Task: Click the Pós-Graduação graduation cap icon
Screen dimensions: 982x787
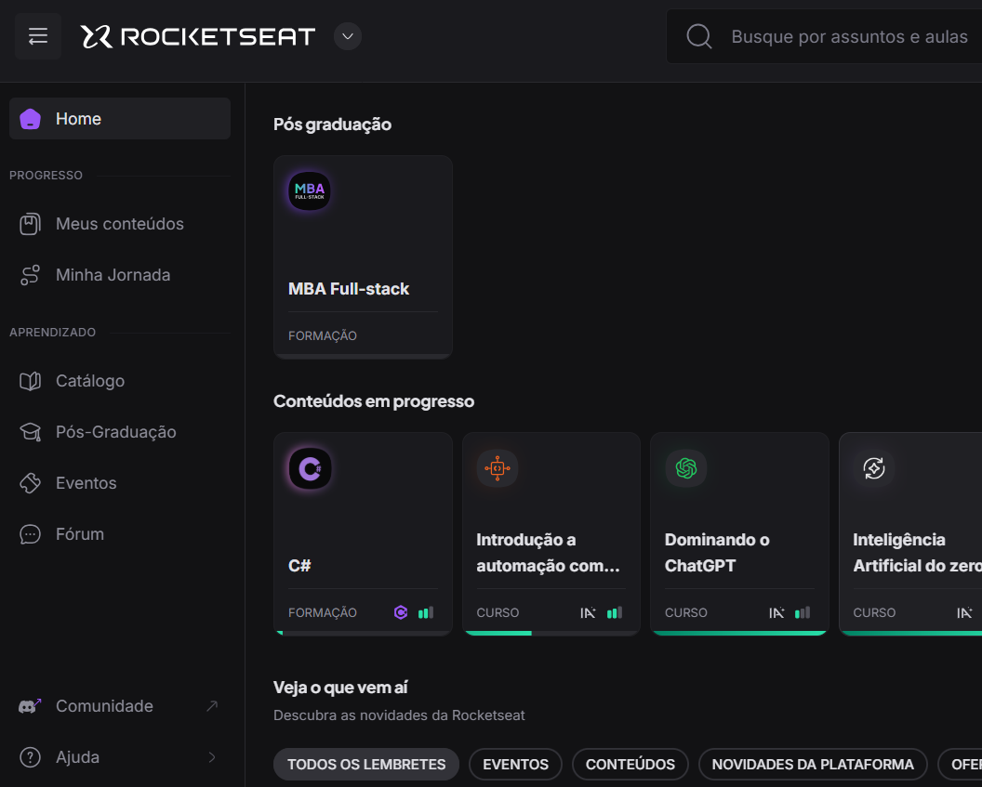Action: click(x=30, y=432)
